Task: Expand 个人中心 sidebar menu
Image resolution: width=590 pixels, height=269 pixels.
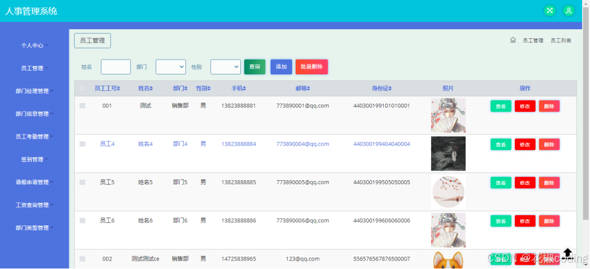Action: [34, 45]
